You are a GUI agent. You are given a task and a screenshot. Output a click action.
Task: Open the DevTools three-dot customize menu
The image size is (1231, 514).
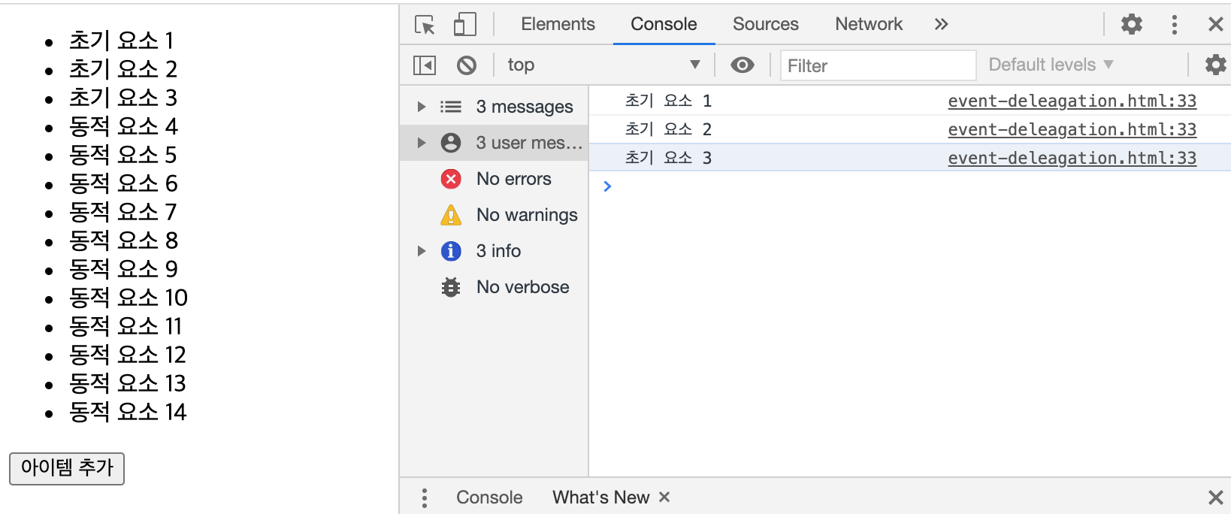(x=1174, y=25)
